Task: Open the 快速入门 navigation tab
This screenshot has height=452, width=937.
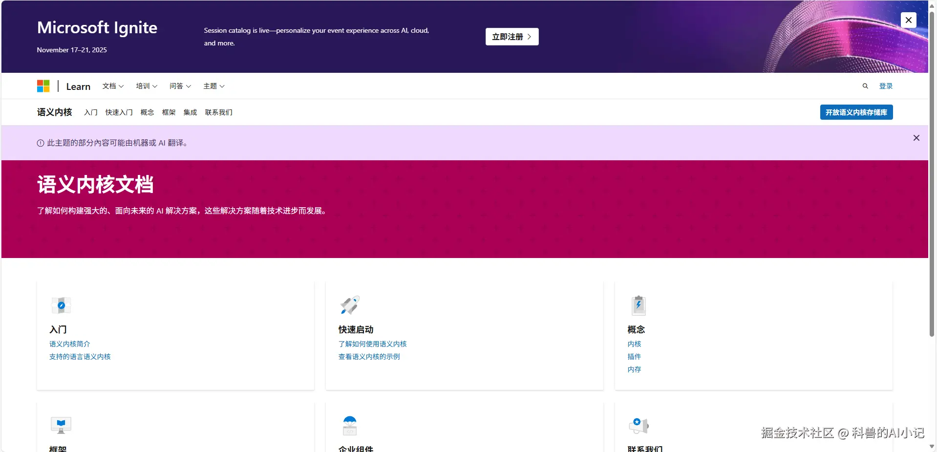Action: pyautogui.click(x=119, y=112)
